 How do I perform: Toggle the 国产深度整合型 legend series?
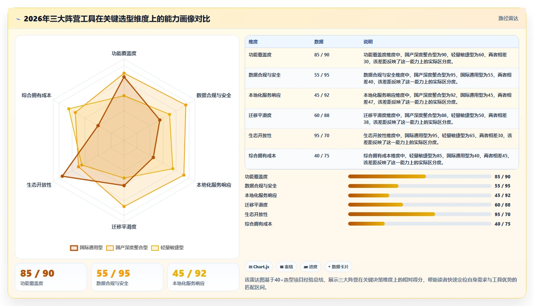click(x=127, y=248)
